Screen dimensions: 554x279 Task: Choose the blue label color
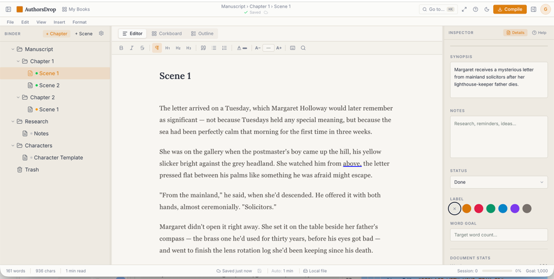point(503,209)
